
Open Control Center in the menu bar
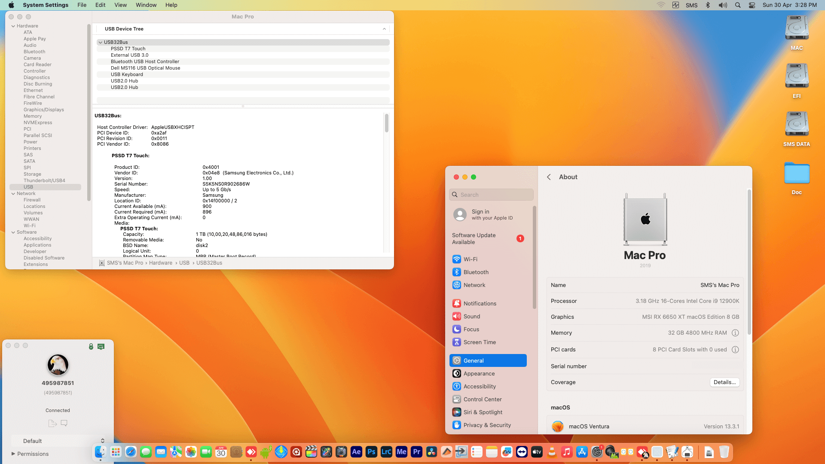[752, 5]
